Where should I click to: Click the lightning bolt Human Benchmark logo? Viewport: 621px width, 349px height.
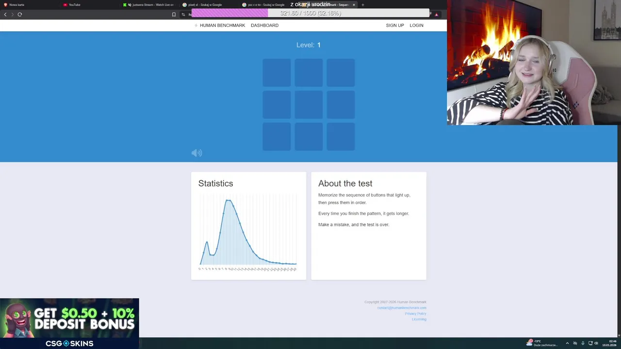[196, 25]
